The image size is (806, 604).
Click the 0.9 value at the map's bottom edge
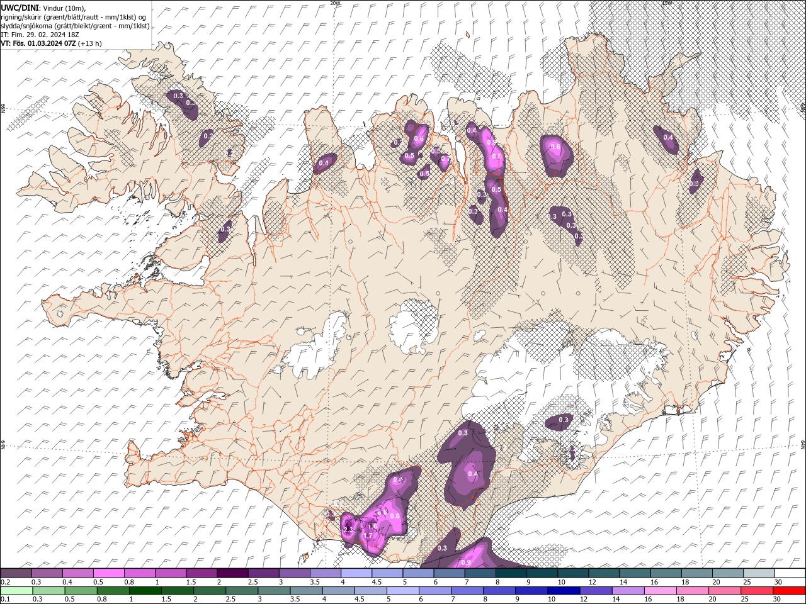467,562
